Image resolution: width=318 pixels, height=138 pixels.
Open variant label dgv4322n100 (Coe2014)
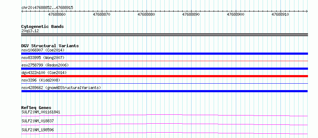click(x=44, y=73)
